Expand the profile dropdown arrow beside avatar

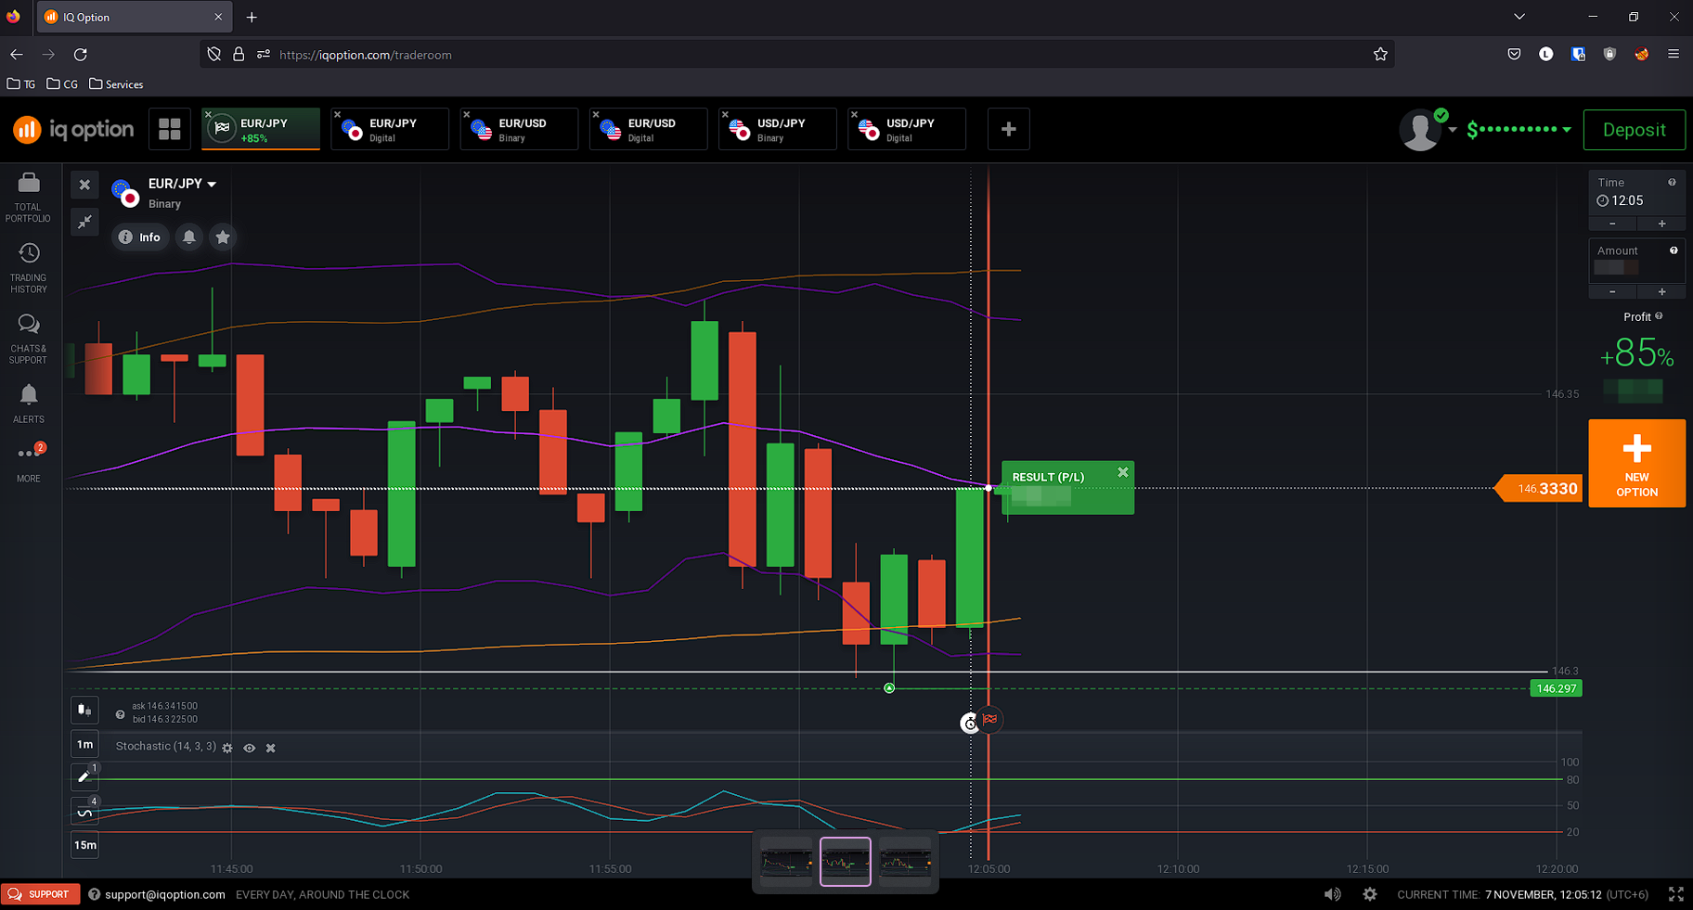click(1453, 130)
